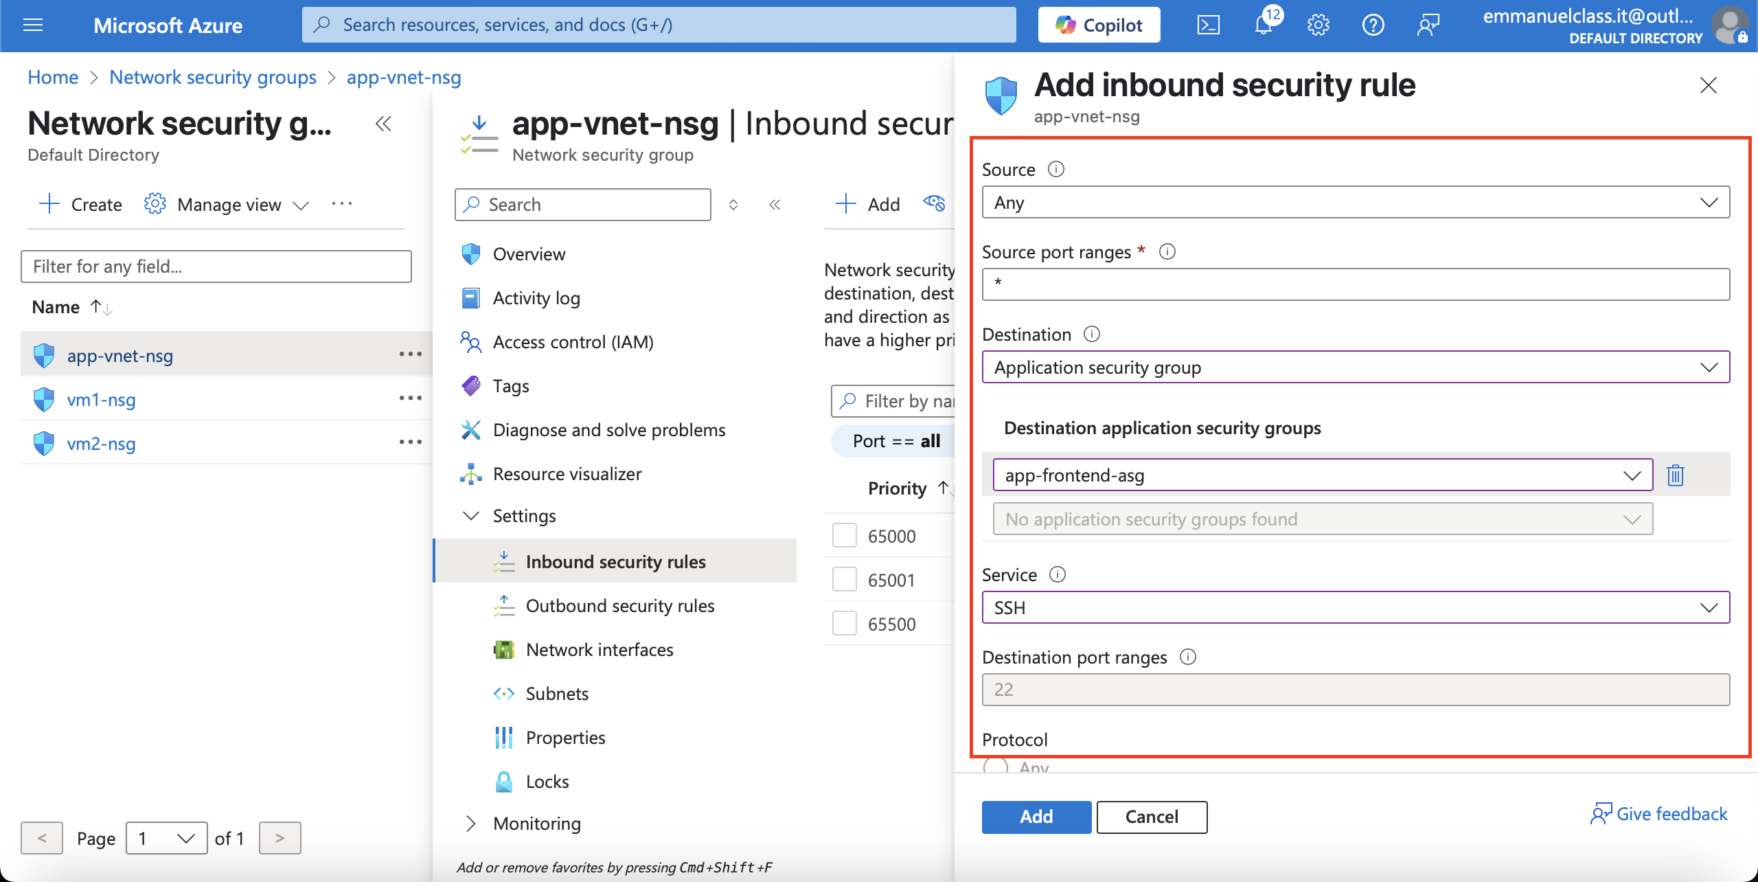Tick the checkbox for rule 65001
Screen dimensions: 1758x882
845,580
